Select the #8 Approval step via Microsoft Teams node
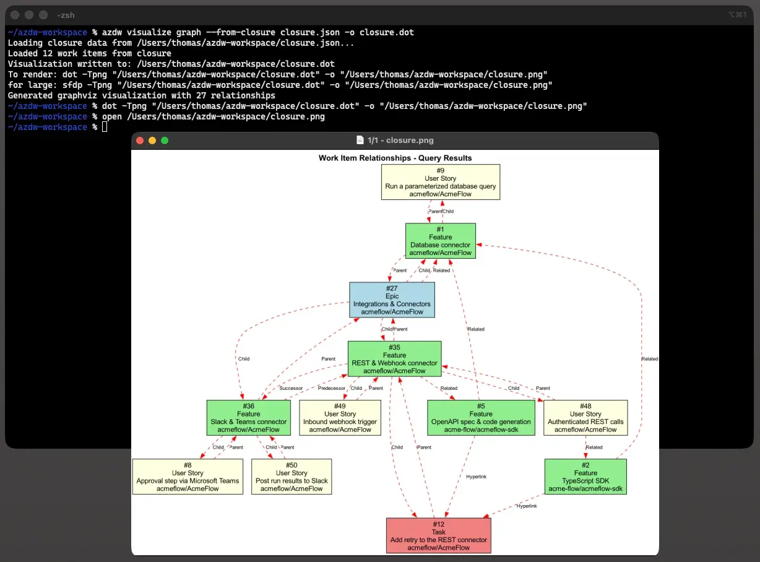Viewport: 760px width, 562px height. coord(188,477)
